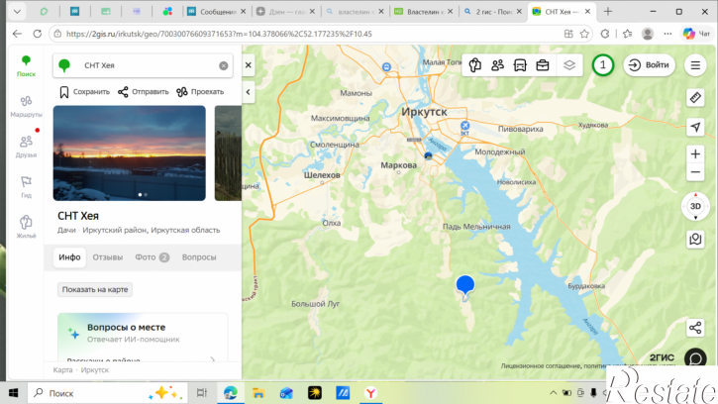Click the browser address bar URL
This screenshot has height=404, width=718.
(219, 34)
